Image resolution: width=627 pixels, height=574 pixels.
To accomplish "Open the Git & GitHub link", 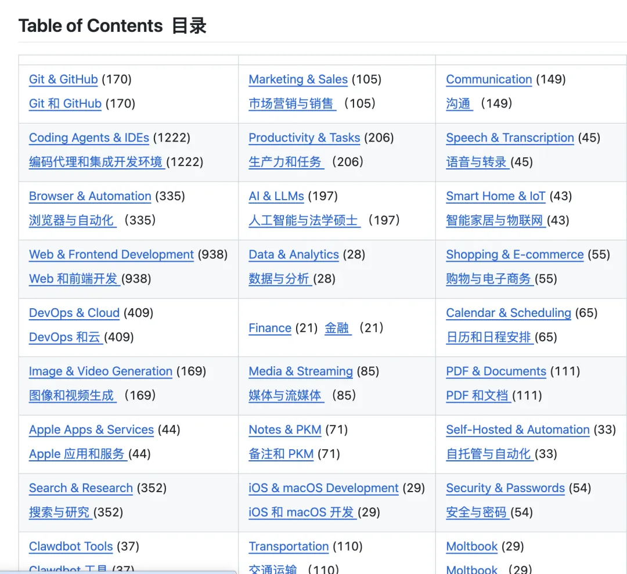I will (x=63, y=79).
